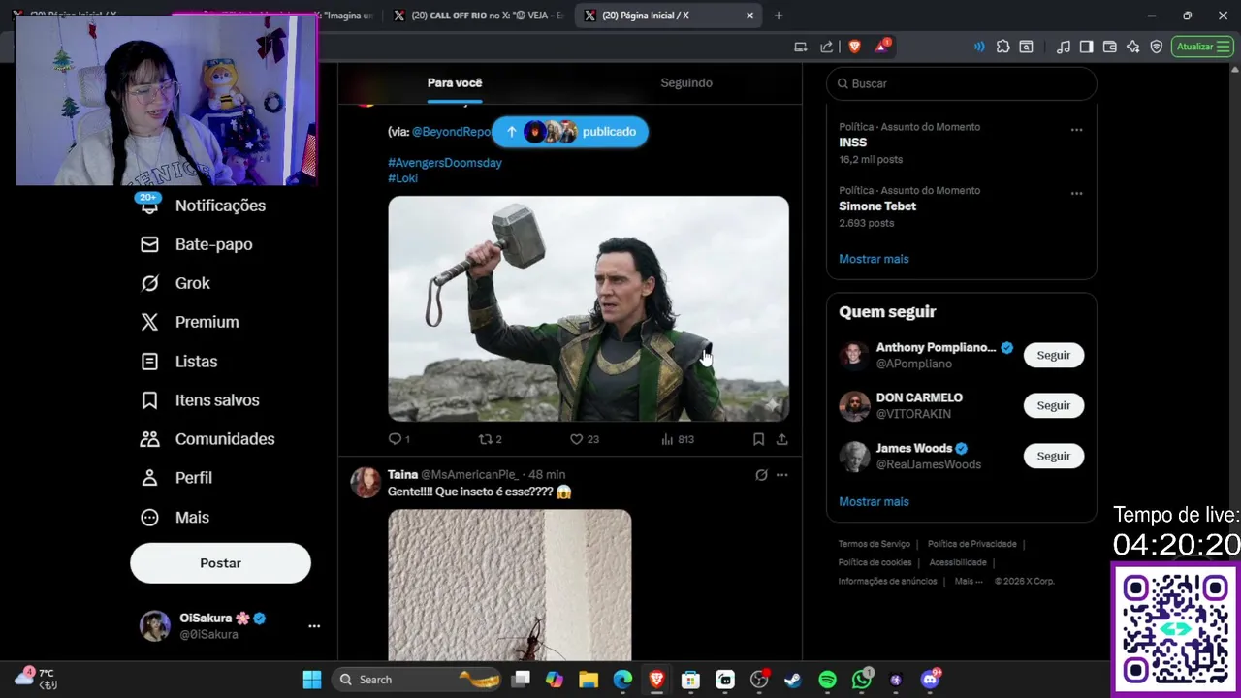The width and height of the screenshot is (1241, 698).
Task: Follow Anthony Pompliano
Action: [x=1054, y=356]
